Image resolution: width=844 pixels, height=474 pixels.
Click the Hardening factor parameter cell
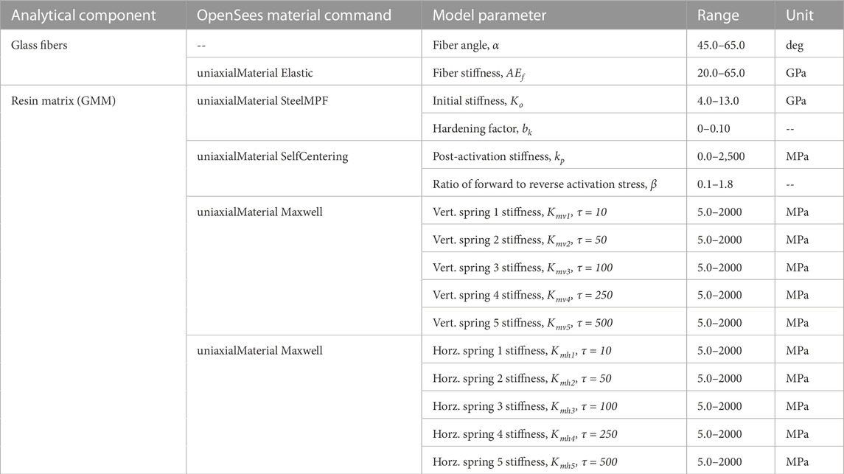click(x=554, y=128)
